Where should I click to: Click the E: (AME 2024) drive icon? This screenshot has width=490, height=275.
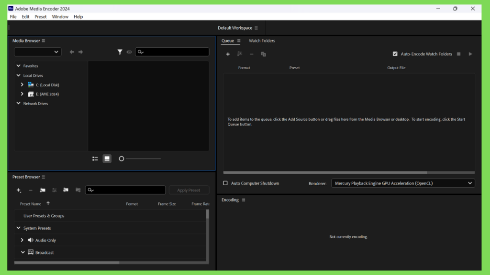31,94
